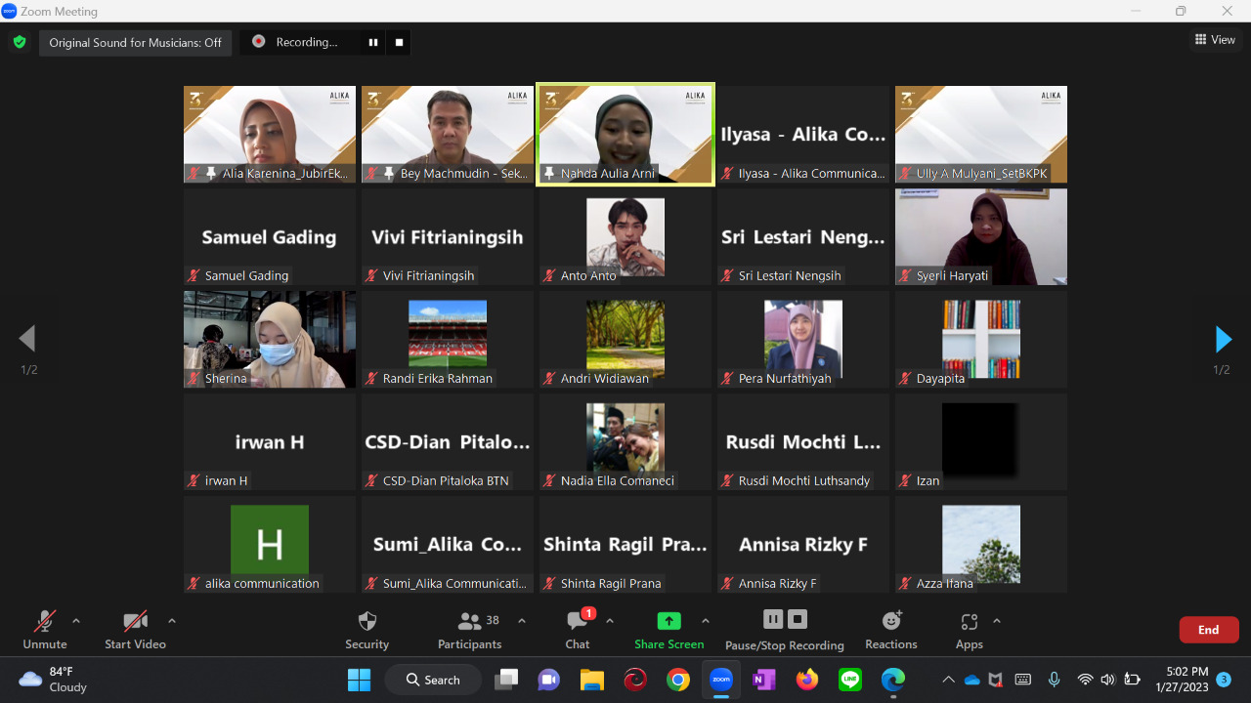Click the green Share Screen icon

pos(669,619)
